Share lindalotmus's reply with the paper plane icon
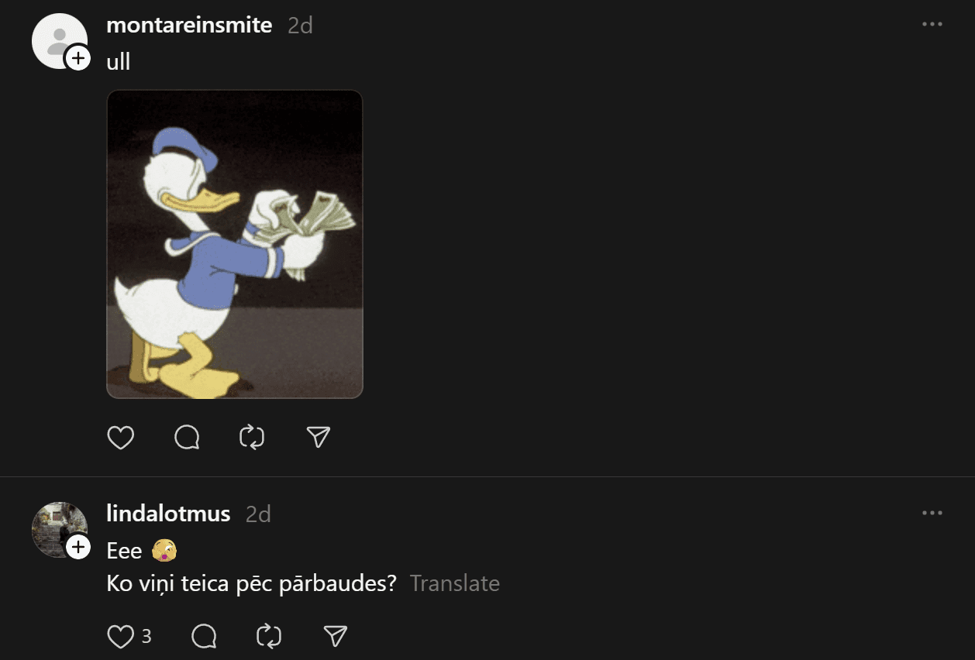Viewport: 975px width, 660px height. (x=335, y=637)
